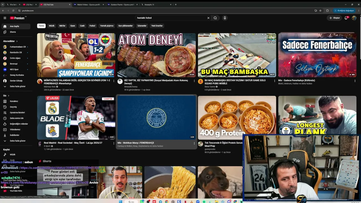This screenshot has height=203, width=361.
Task: Click the Oluştur create button
Action: [x=334, y=18]
